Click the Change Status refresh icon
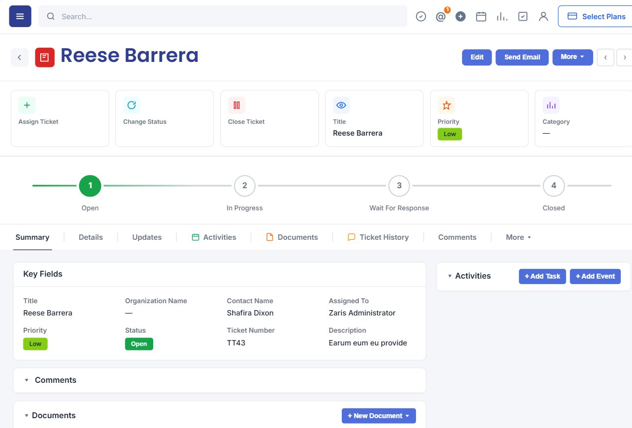The width and height of the screenshot is (632, 428). 132,105
